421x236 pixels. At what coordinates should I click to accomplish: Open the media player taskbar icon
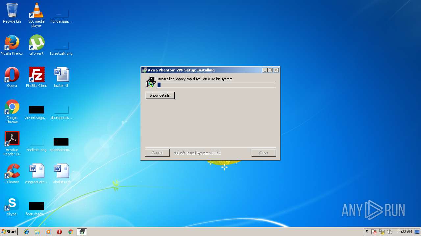(48, 232)
